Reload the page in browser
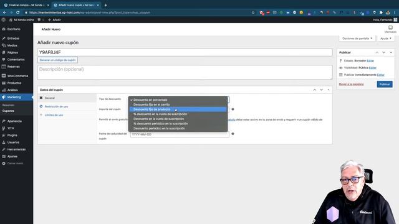 pos(18,12)
